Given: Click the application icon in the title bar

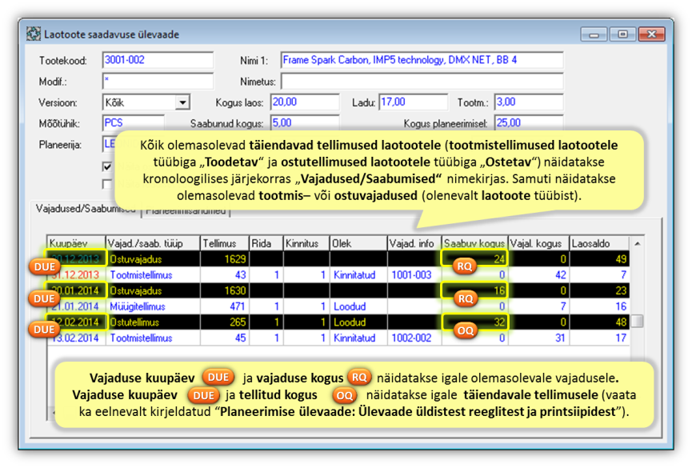Looking at the screenshot, I should click(33, 34).
